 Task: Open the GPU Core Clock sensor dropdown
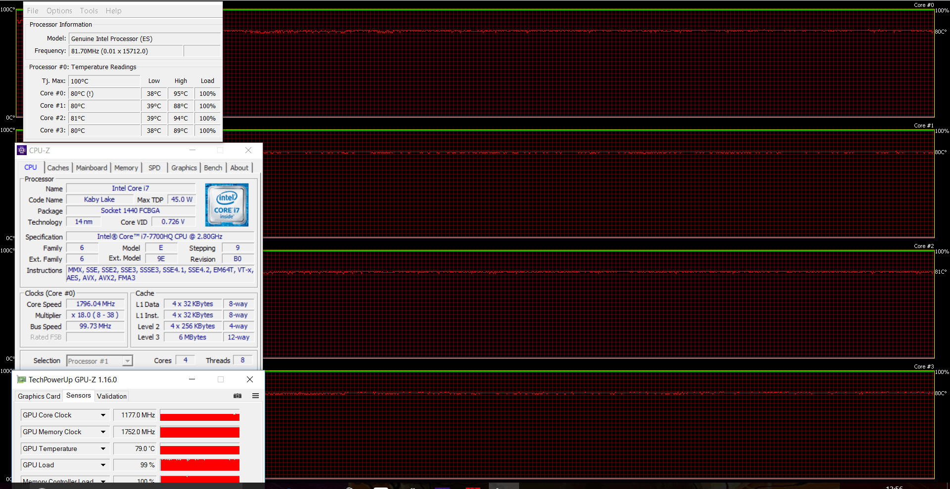tap(103, 415)
